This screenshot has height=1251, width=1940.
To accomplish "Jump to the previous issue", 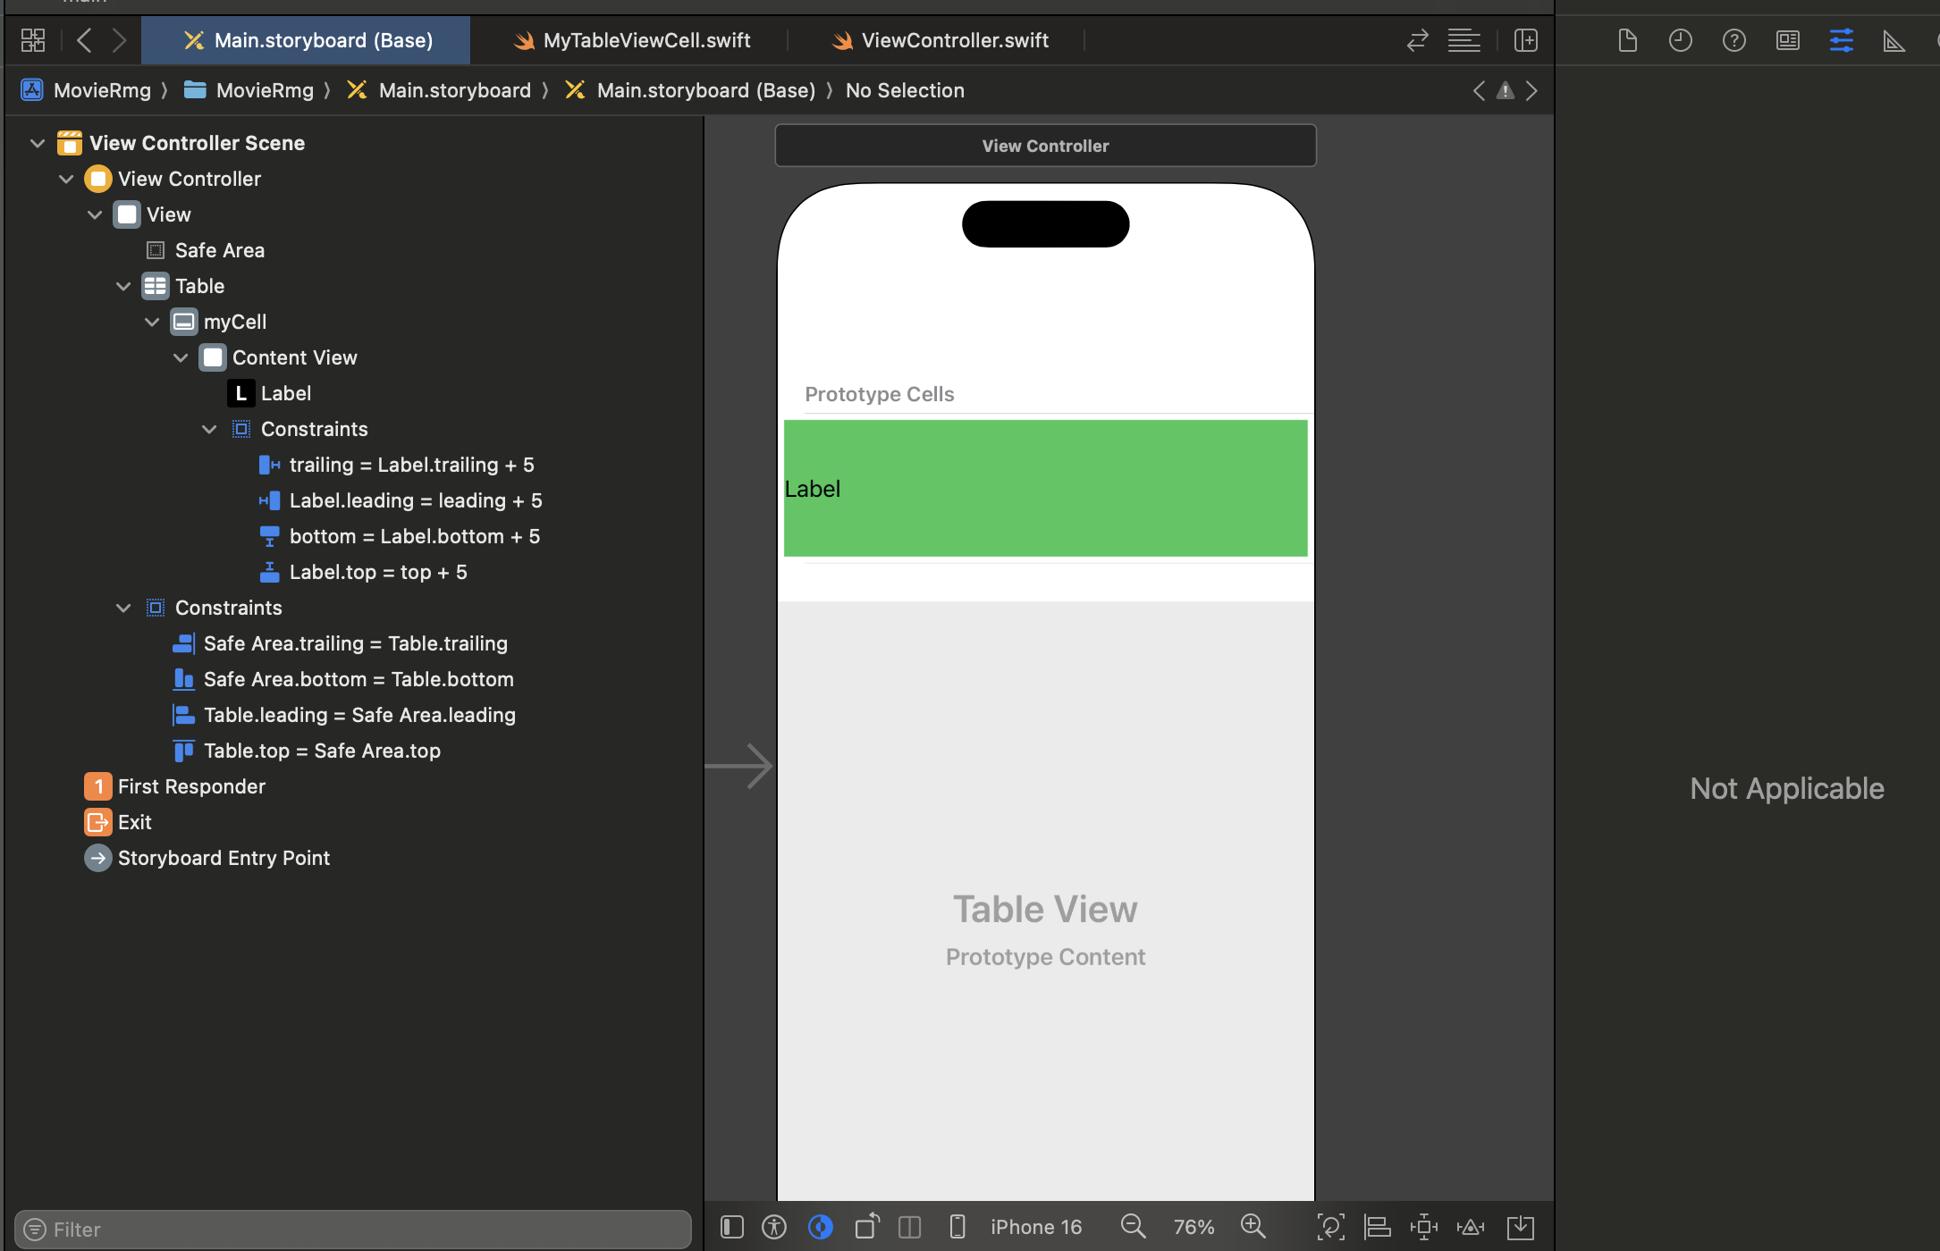I will click(x=1480, y=90).
